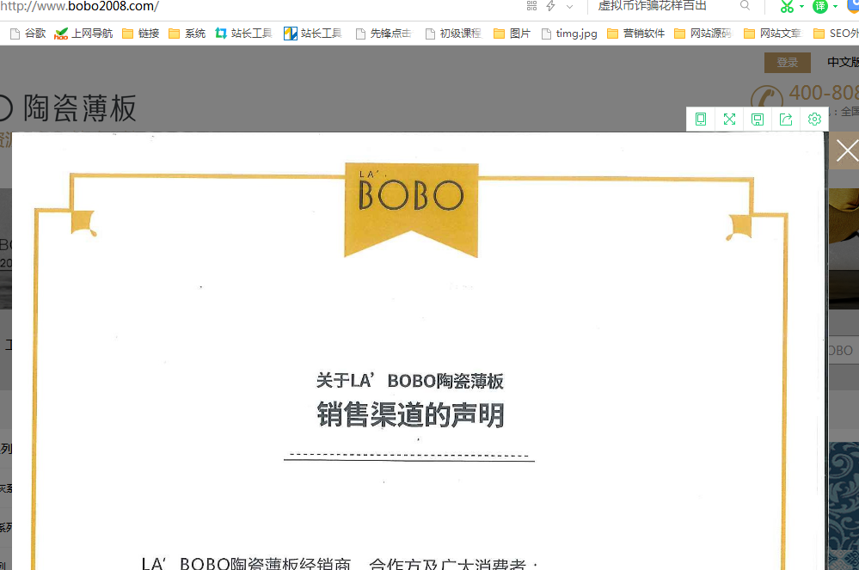Switch to 中文版 language link

842,63
